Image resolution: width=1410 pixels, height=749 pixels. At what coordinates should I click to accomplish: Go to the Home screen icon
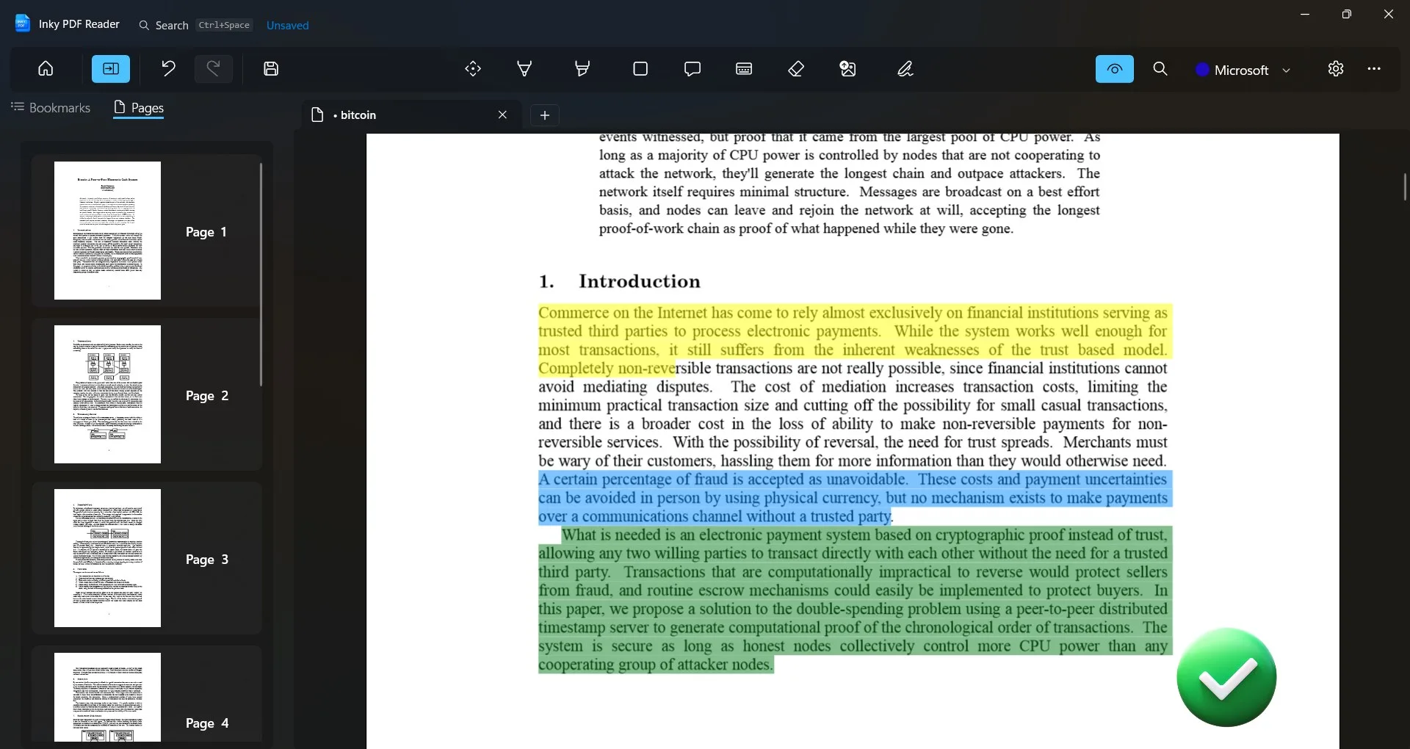tap(46, 69)
